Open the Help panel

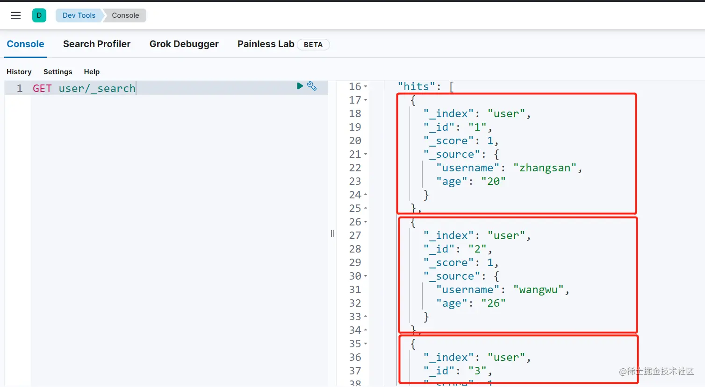tap(92, 72)
